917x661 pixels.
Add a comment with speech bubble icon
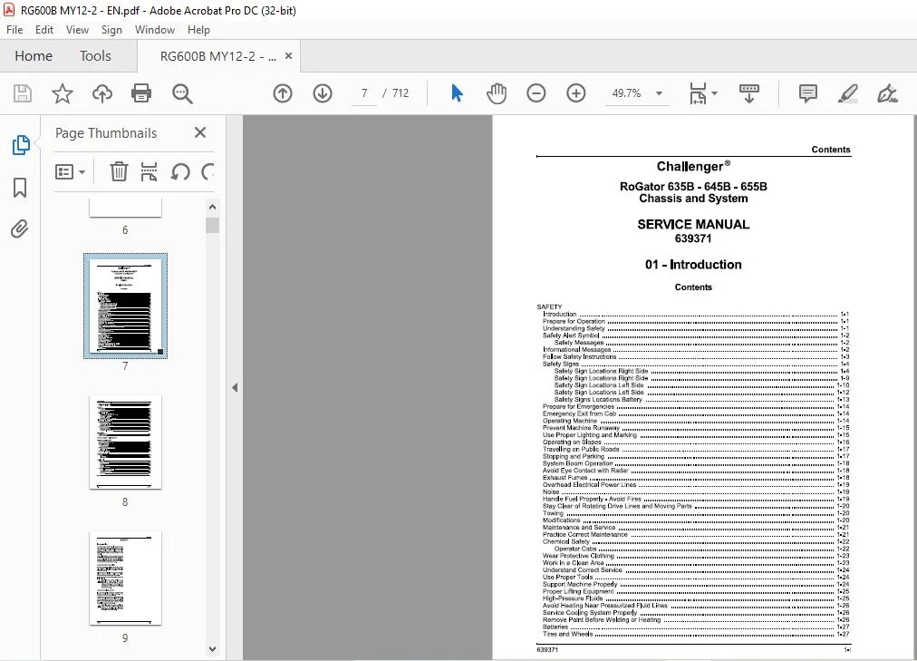click(807, 93)
